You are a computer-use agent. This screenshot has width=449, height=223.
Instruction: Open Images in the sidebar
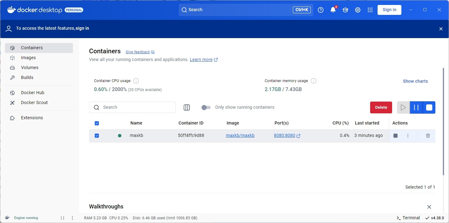39,58
